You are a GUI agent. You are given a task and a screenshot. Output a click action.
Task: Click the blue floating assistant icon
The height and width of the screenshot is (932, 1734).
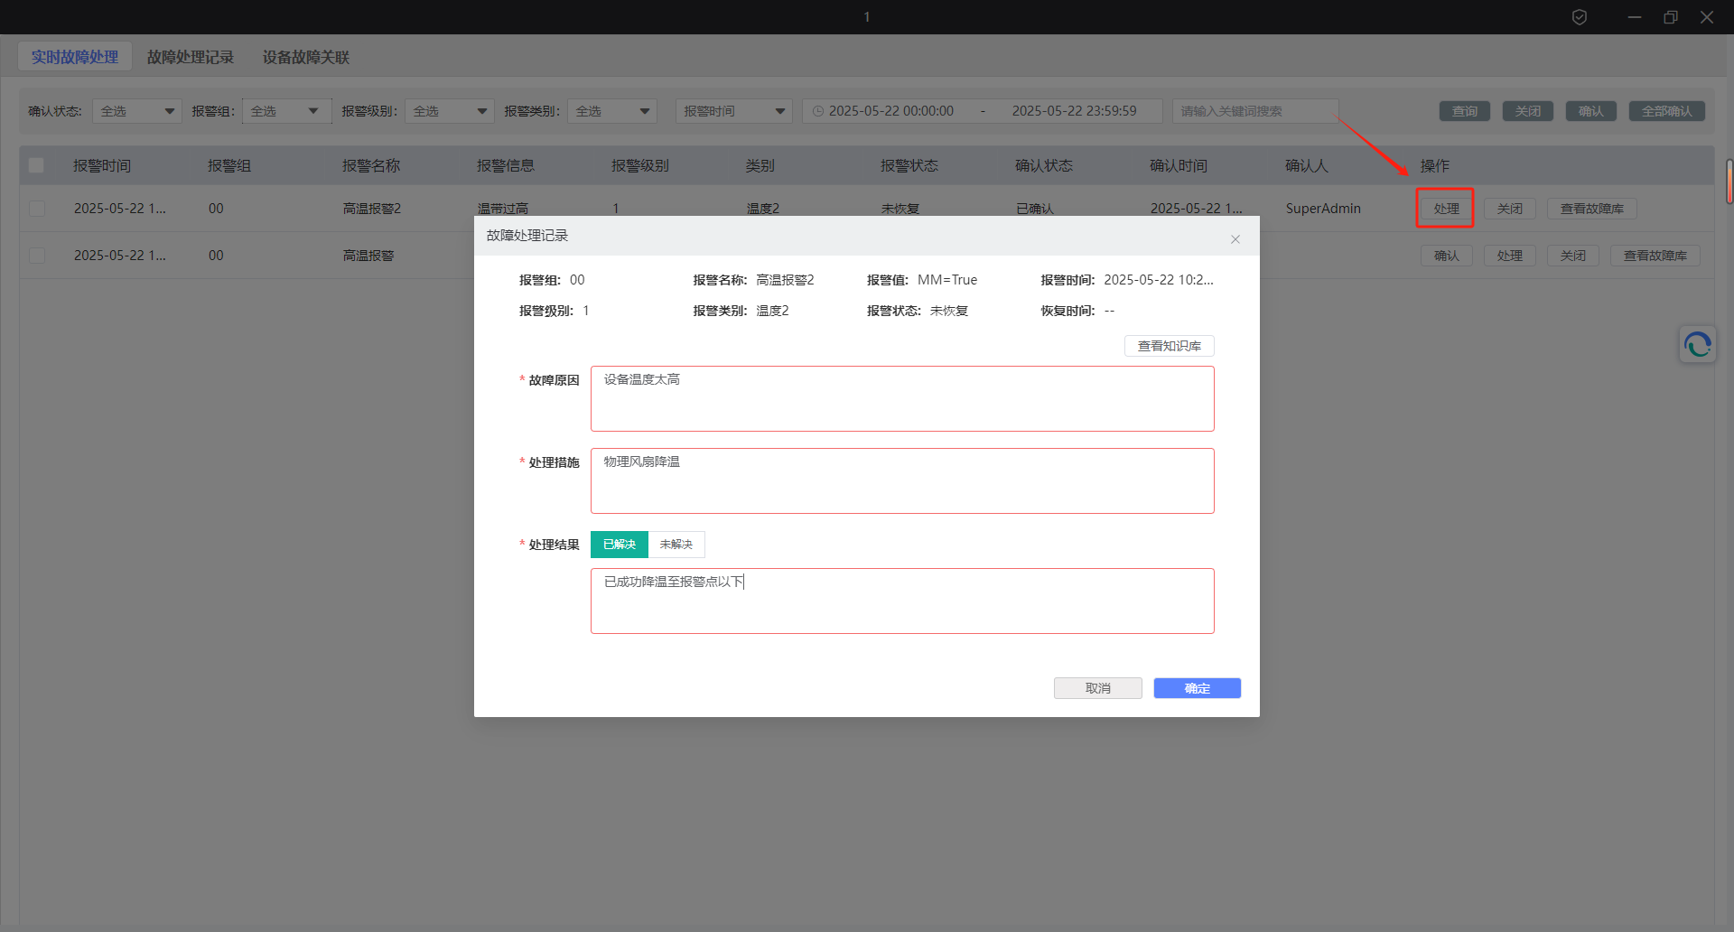point(1697,345)
